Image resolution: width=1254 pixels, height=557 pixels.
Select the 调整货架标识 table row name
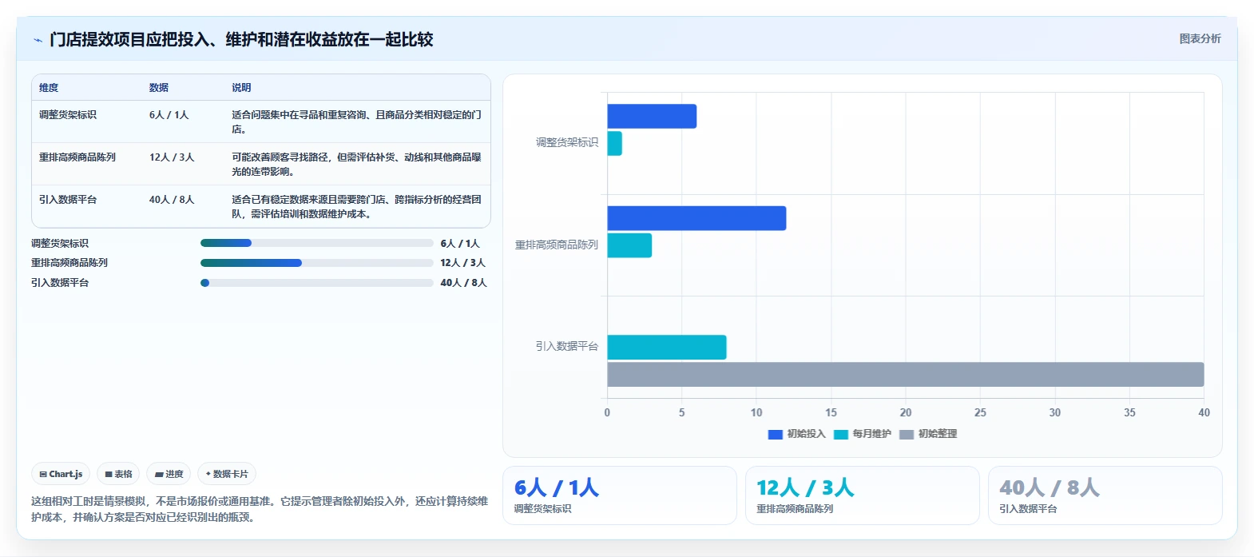pos(68,115)
